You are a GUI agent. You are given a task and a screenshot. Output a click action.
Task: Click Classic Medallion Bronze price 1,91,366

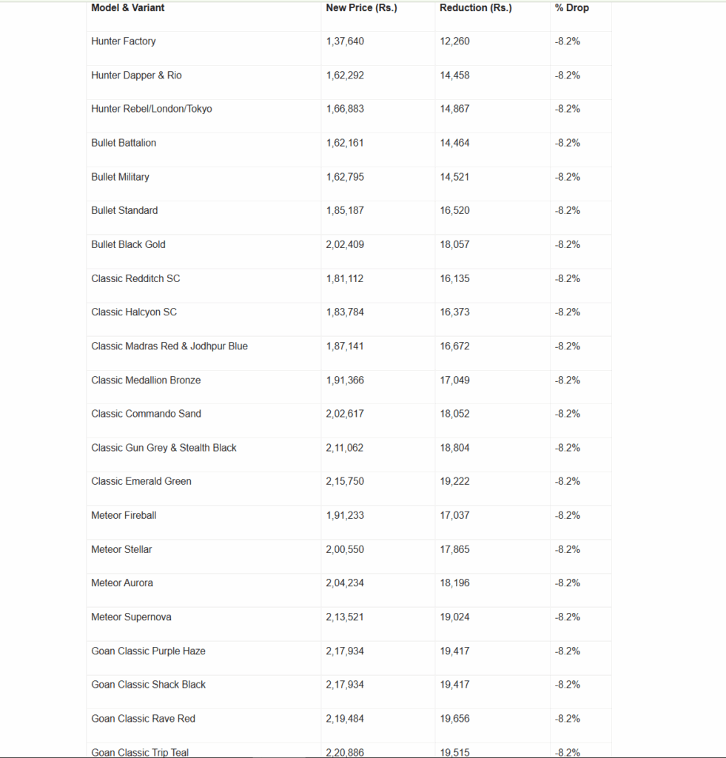point(345,380)
